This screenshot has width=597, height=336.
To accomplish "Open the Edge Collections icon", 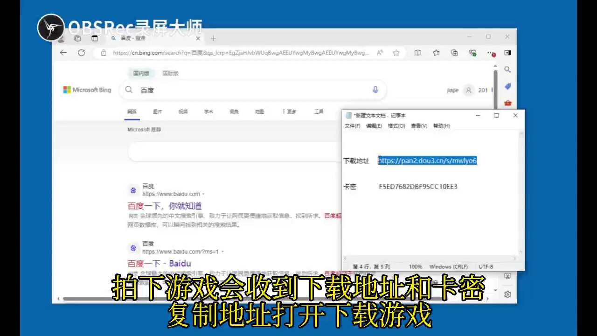I will 454,53.
